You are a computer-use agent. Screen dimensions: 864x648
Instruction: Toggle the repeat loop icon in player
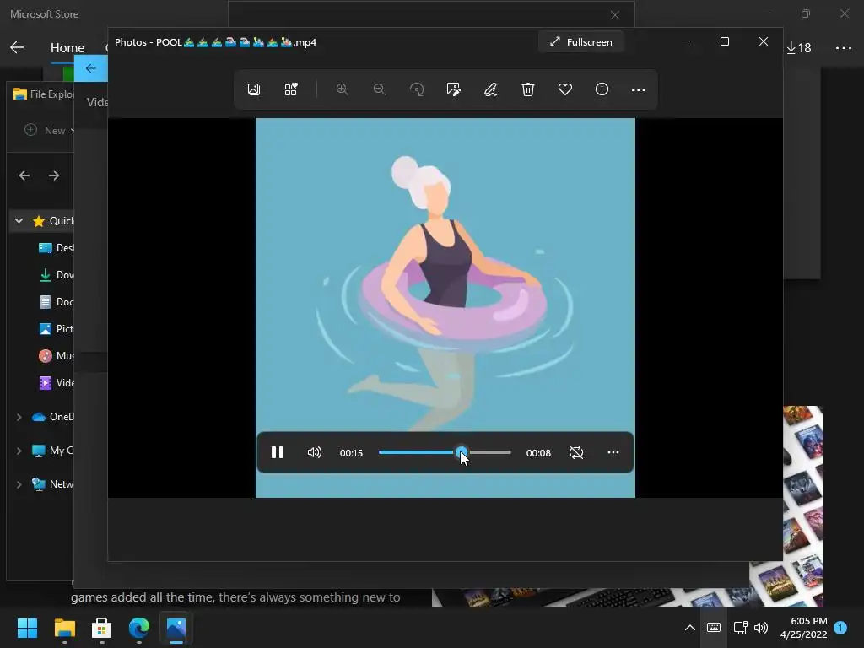[x=575, y=452]
